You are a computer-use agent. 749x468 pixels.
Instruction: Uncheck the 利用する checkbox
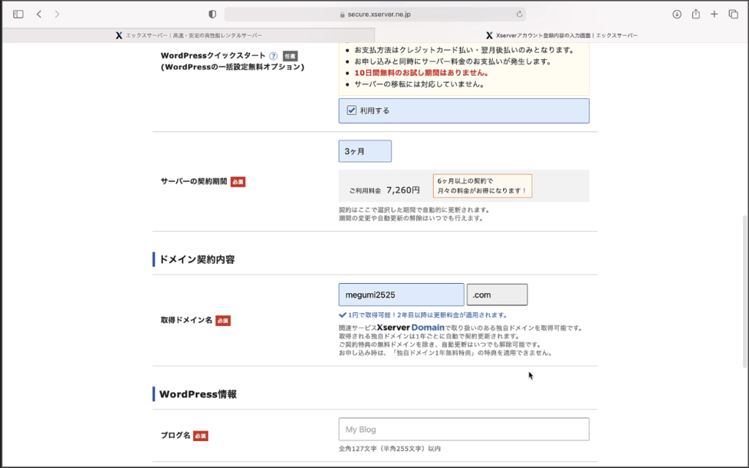click(x=352, y=110)
